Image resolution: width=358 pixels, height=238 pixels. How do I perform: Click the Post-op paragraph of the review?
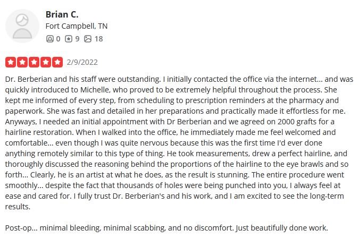[166, 228]
